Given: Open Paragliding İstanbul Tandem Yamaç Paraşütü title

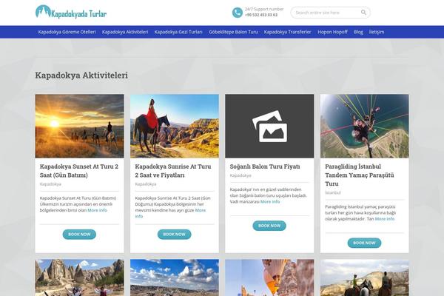Looking at the screenshot, I should pyautogui.click(x=360, y=175).
